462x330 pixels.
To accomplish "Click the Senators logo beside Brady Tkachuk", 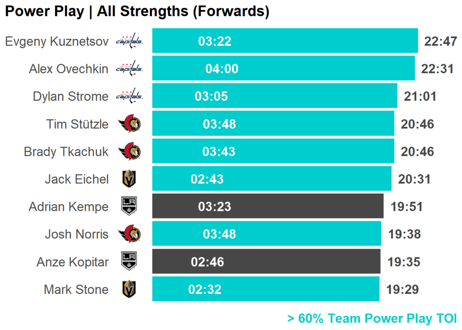I will pos(129,152).
